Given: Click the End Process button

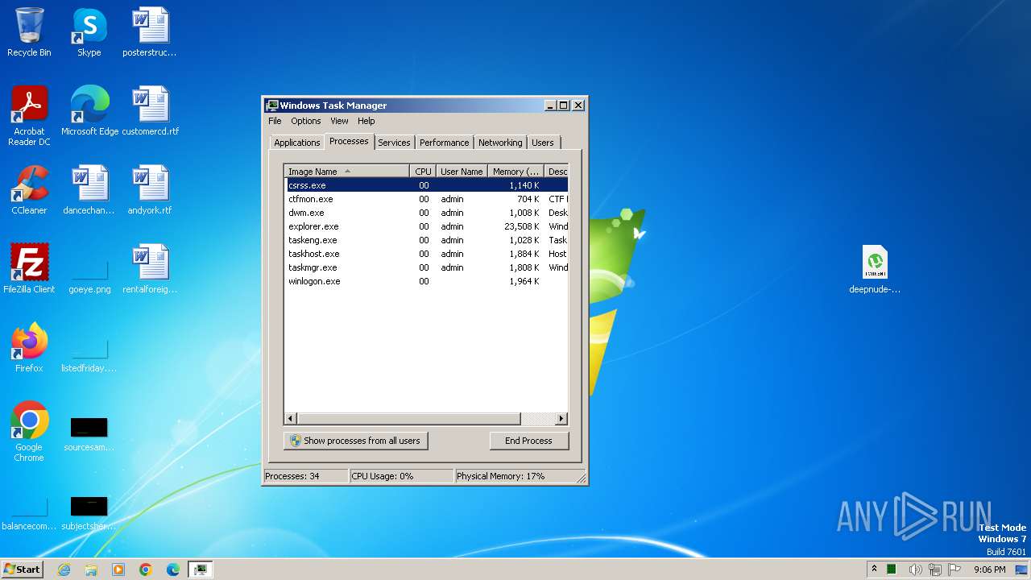Looking at the screenshot, I should tap(528, 441).
